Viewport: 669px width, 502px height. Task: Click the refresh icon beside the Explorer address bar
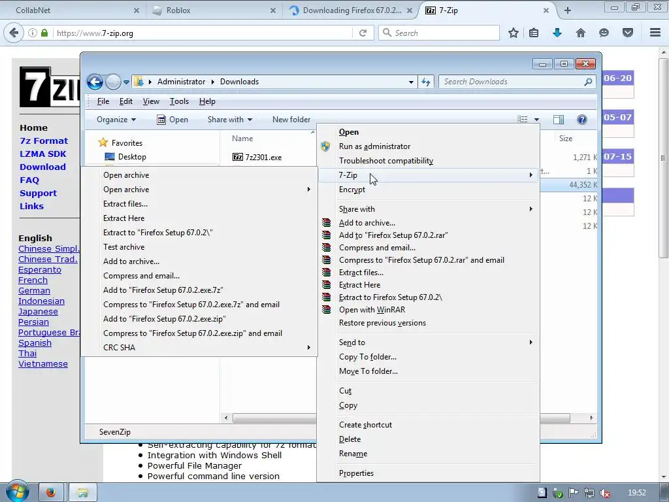426,82
